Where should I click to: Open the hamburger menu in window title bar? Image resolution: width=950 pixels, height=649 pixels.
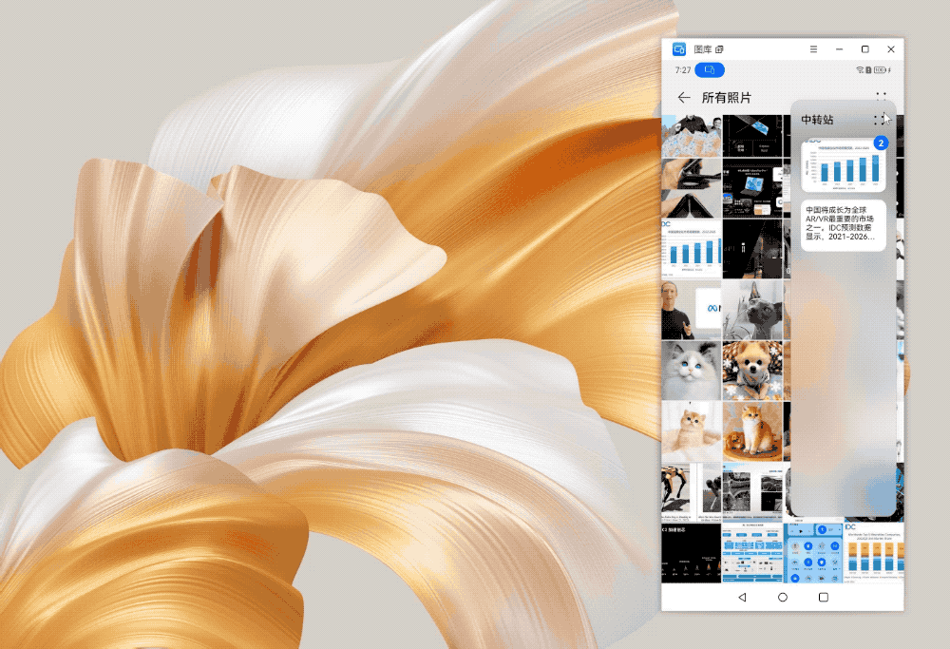pyautogui.click(x=813, y=48)
